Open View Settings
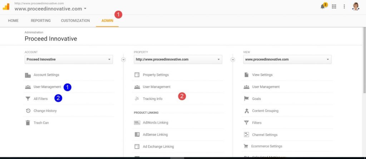This screenshot has height=159, width=366. point(262,75)
